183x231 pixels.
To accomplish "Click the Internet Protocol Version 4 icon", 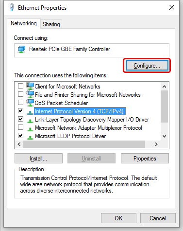I will click(30, 112).
